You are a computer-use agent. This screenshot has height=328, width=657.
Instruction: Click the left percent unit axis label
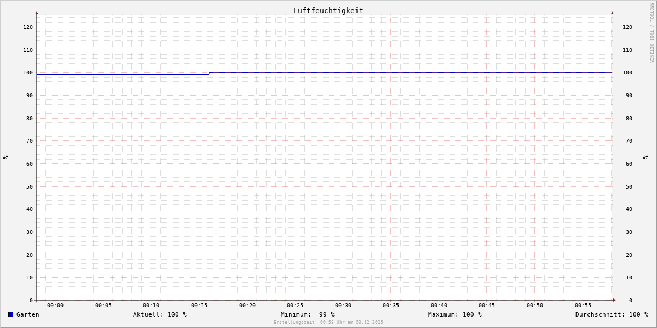pyautogui.click(x=5, y=157)
